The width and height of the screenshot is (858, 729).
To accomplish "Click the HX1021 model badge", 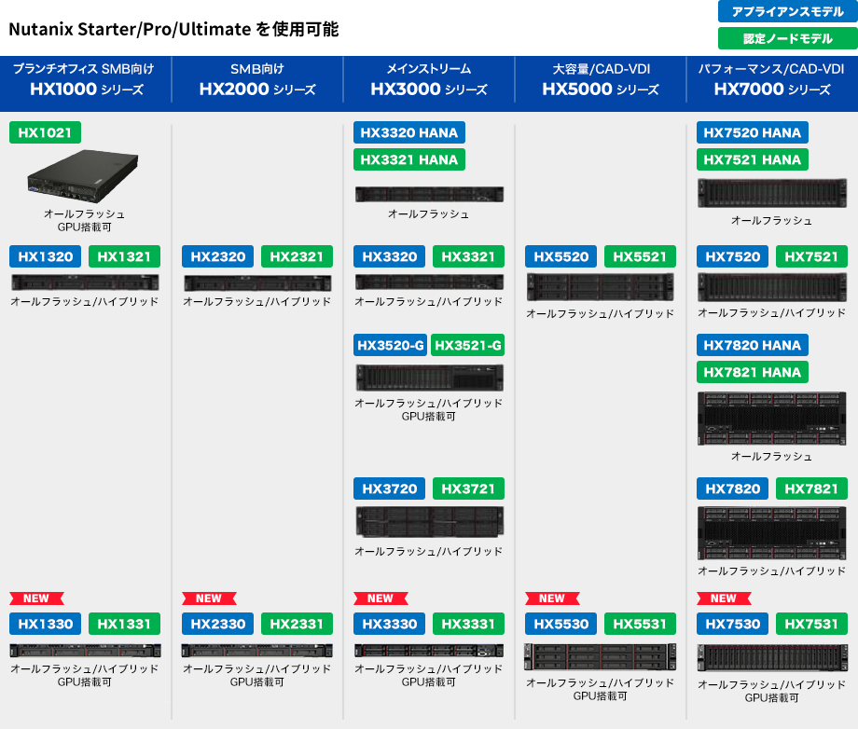I will (x=45, y=132).
